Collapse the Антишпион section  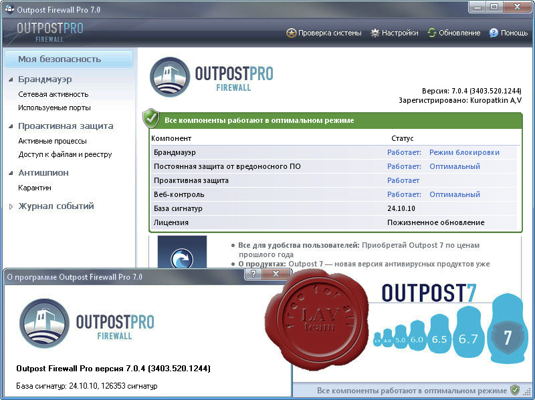pos(11,173)
